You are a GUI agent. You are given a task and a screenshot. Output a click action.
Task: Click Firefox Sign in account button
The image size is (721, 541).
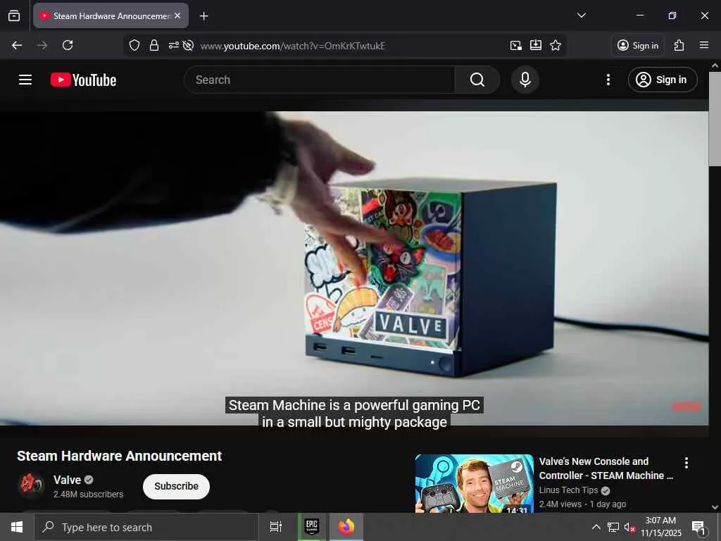638,45
